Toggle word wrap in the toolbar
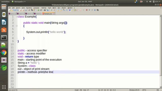The image size is (162, 91). (64, 10)
